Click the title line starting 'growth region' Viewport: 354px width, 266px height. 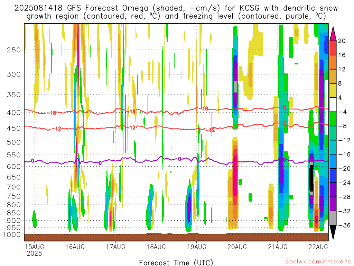pyautogui.click(x=176, y=16)
